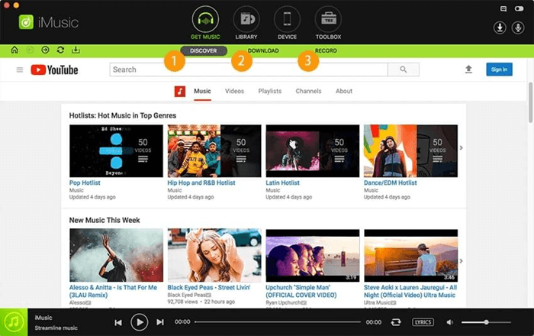534x336 pixels.
Task: Click the YouTube upload icon
Action: pos(468,69)
